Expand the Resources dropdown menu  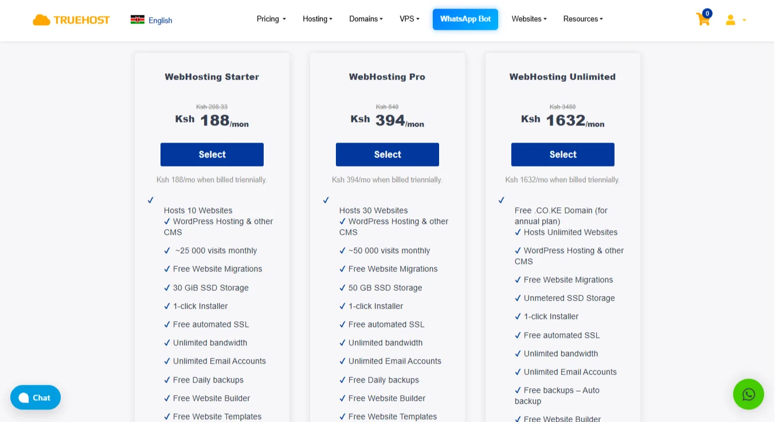pyautogui.click(x=583, y=19)
